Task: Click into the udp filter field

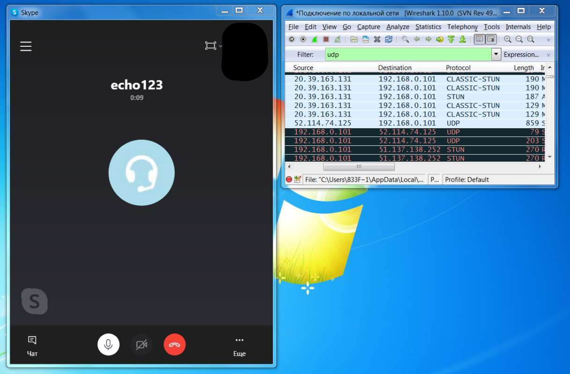Action: [407, 54]
